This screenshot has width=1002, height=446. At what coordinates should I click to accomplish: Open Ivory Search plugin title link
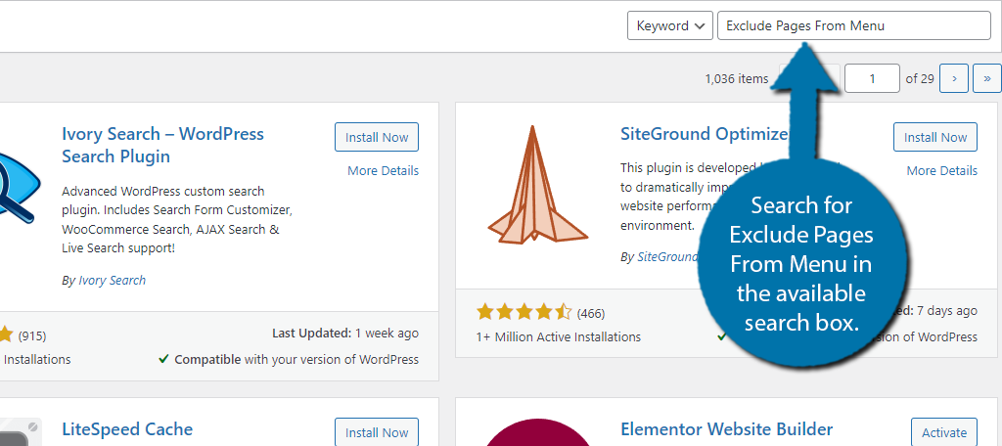click(x=163, y=145)
